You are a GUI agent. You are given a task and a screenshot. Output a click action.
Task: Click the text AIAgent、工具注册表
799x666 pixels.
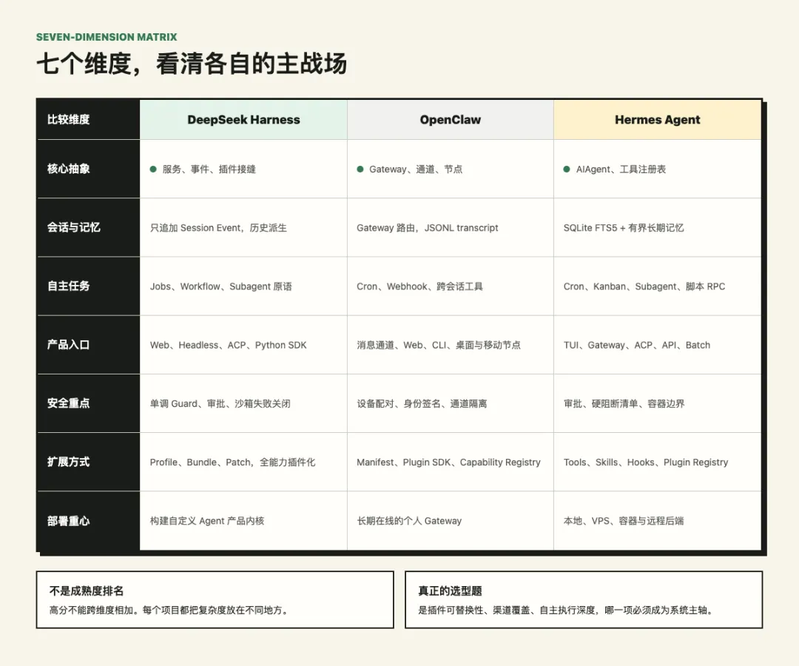pos(621,169)
